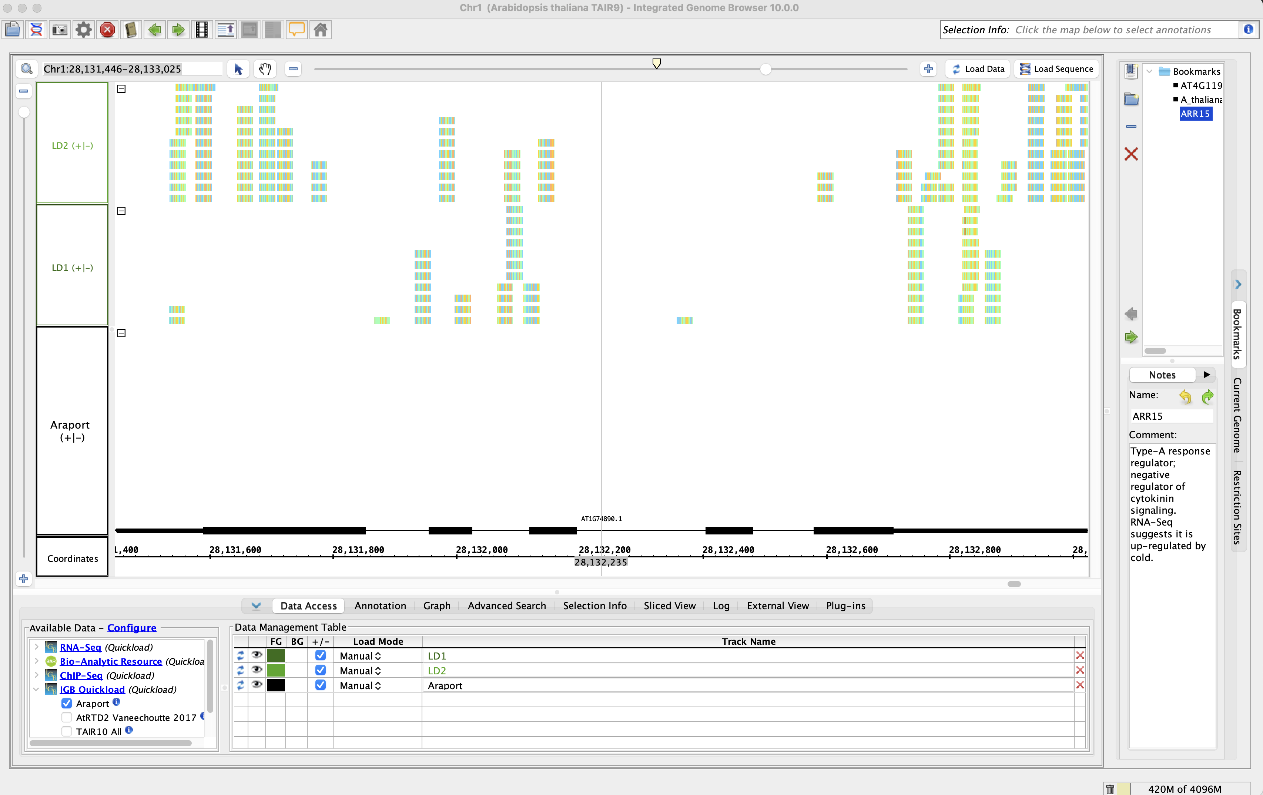Collapse the LD2 track with its minus box
The image size is (1263, 795).
121,88
